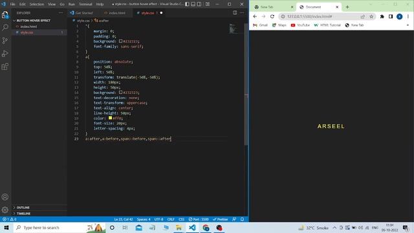Click Customize Layout icon in title bar
This screenshot has height=233, width=414.
pos(208,5)
